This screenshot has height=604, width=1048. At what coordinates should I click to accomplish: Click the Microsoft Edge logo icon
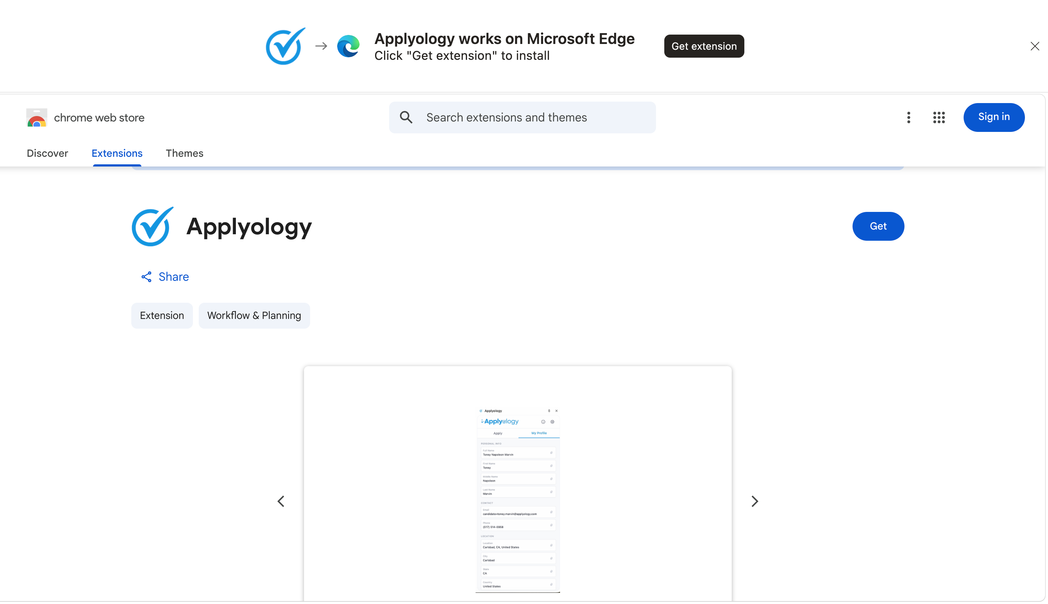(348, 46)
